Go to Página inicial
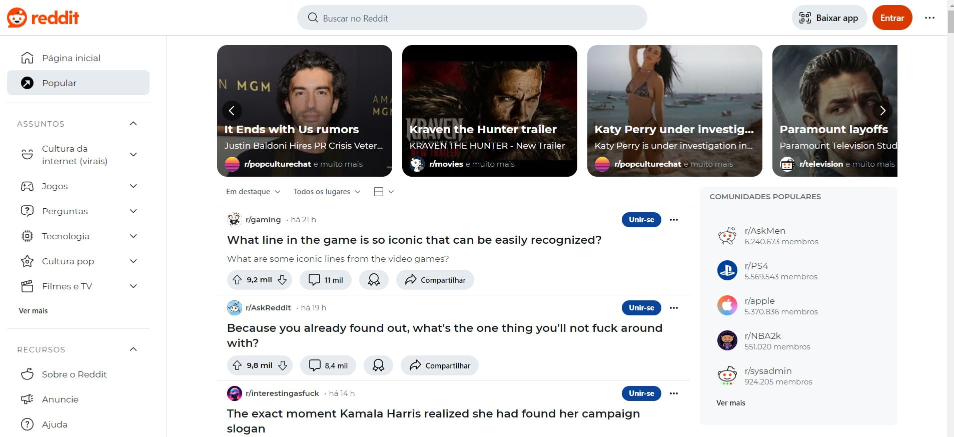The image size is (954, 437). [78, 58]
